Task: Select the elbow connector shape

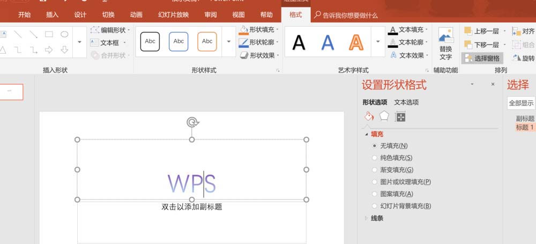Action: pyautogui.click(x=18, y=50)
